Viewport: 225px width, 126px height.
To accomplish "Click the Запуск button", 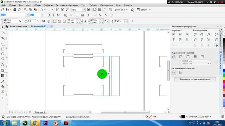I will (x=142, y=10).
